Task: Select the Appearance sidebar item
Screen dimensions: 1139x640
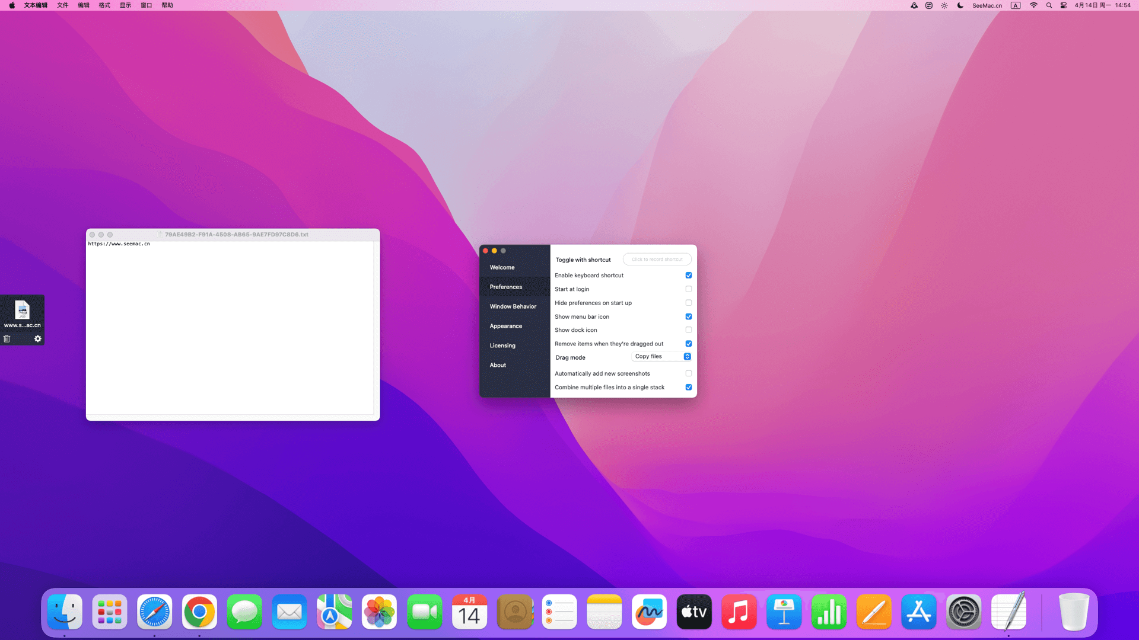Action: (505, 326)
